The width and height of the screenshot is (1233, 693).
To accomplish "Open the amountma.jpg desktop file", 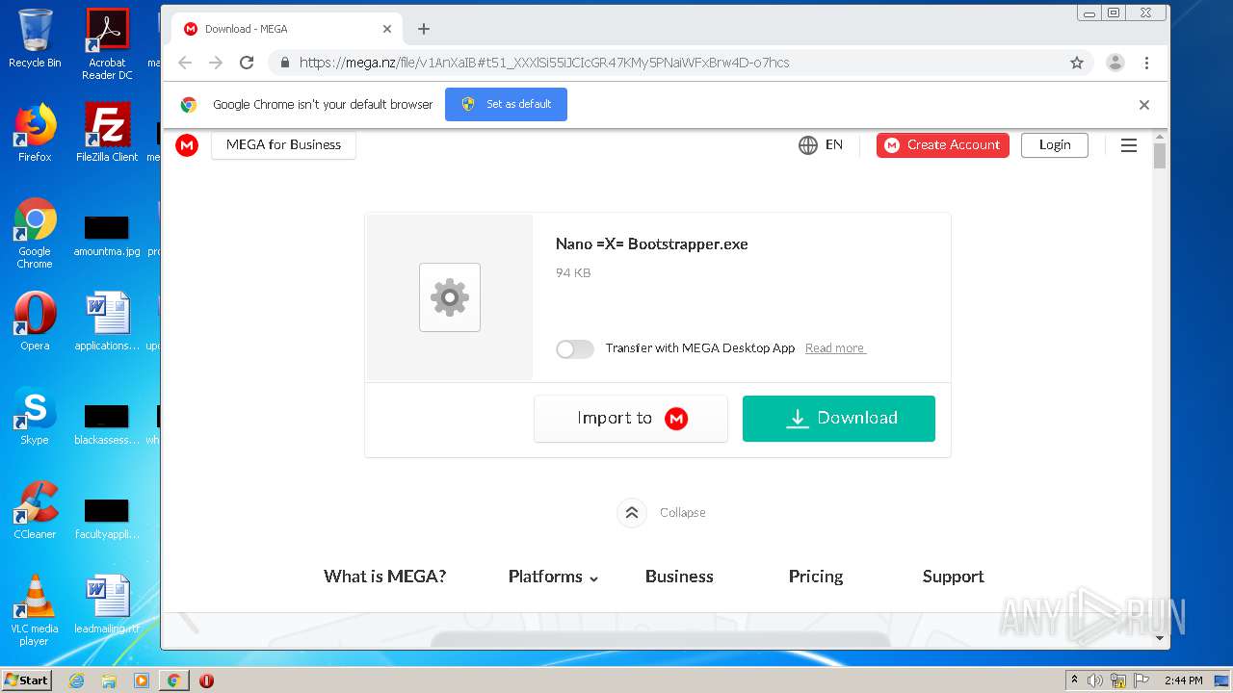I will pyautogui.click(x=107, y=235).
